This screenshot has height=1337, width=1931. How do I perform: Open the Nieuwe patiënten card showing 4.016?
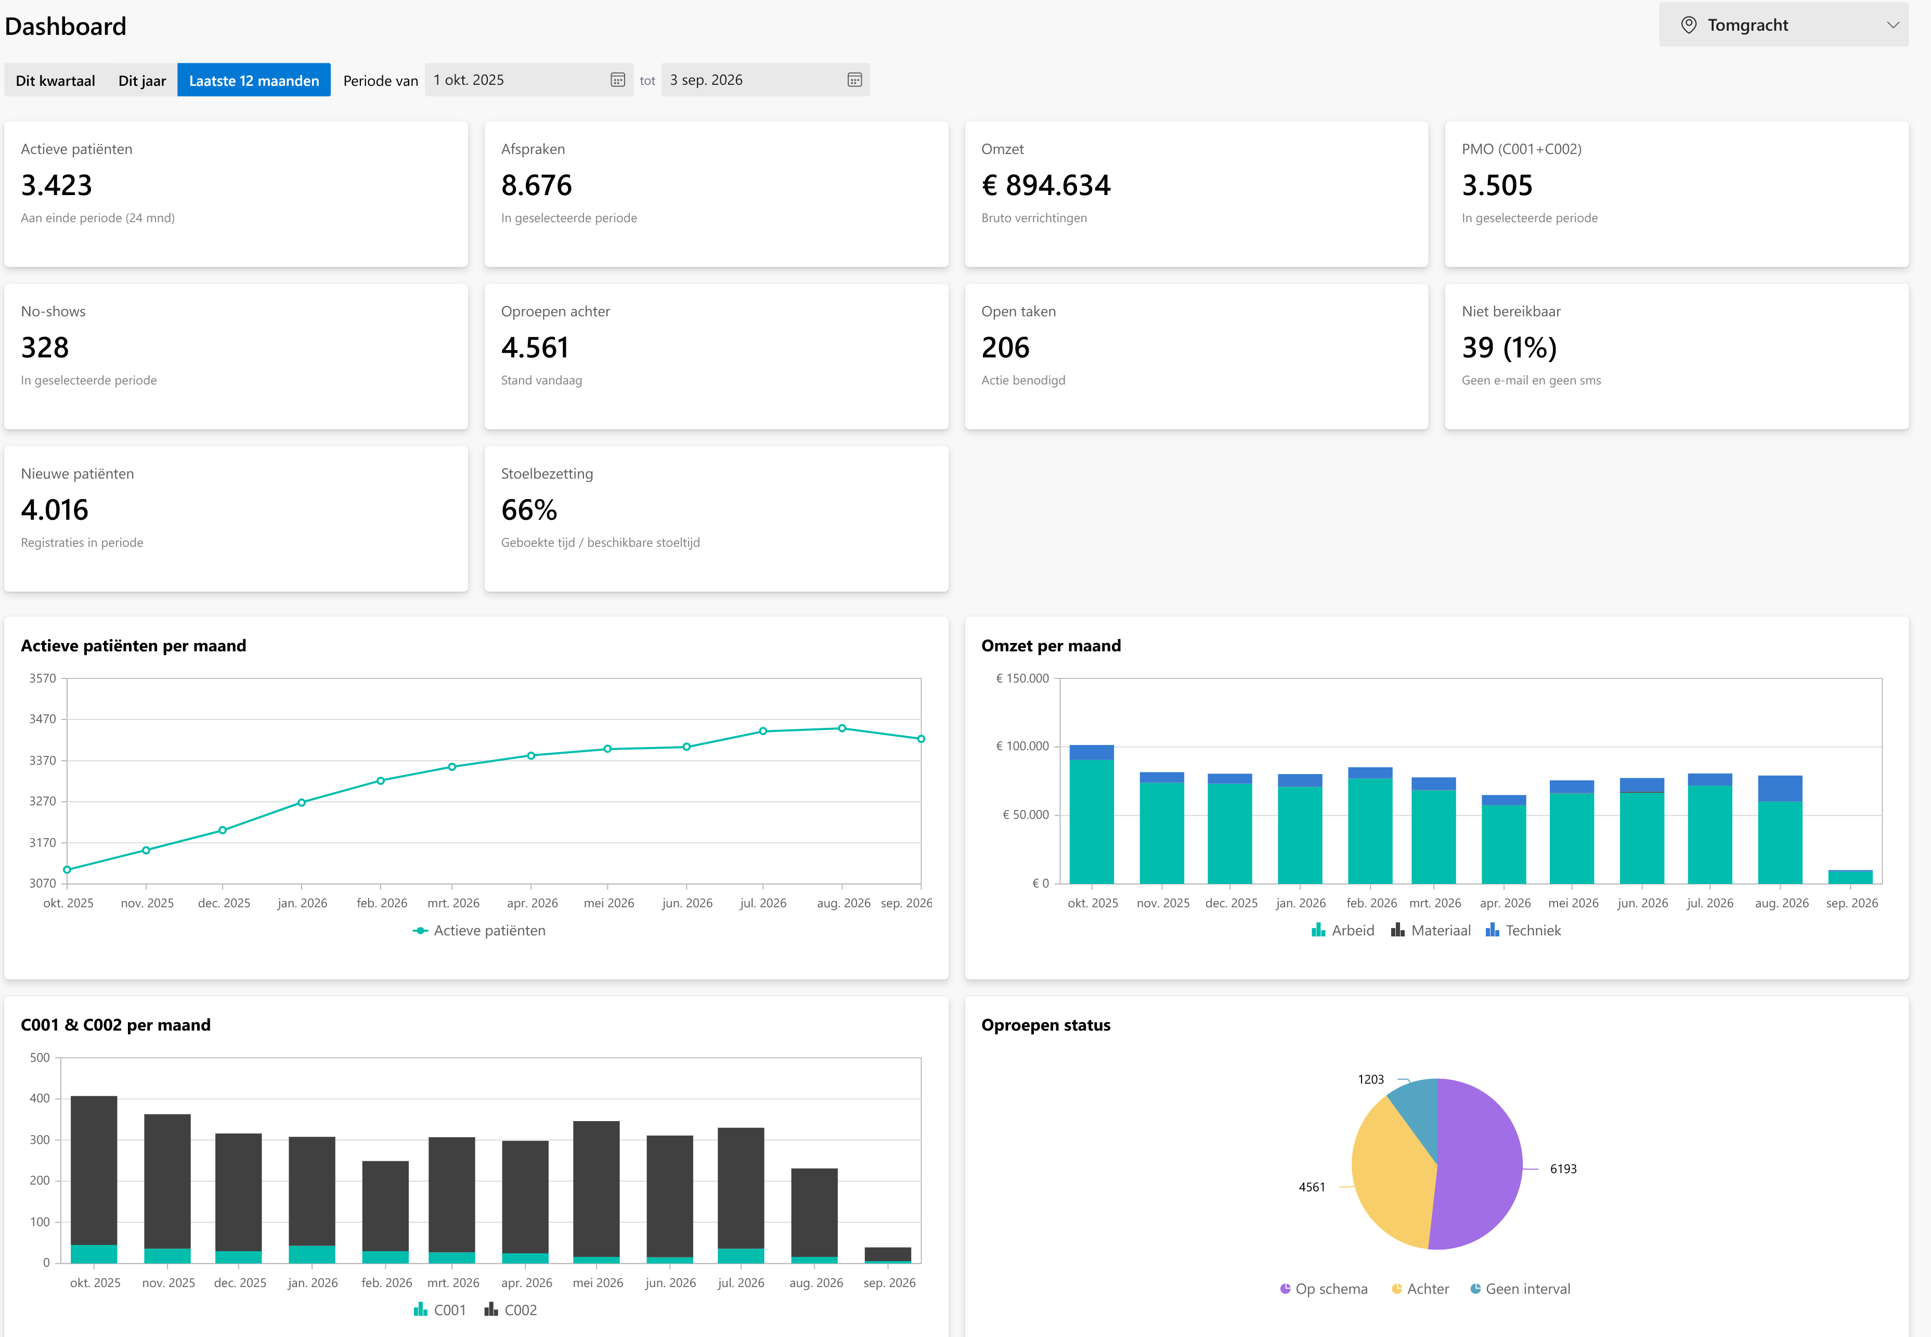236,519
